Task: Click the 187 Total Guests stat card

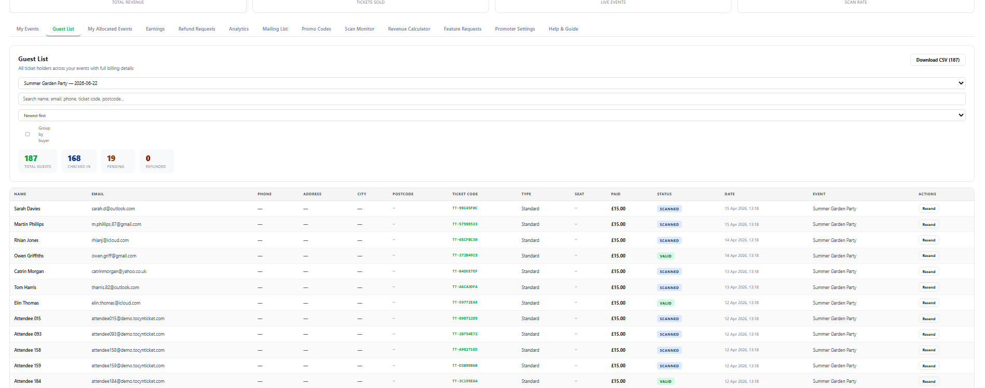Action: (x=38, y=161)
